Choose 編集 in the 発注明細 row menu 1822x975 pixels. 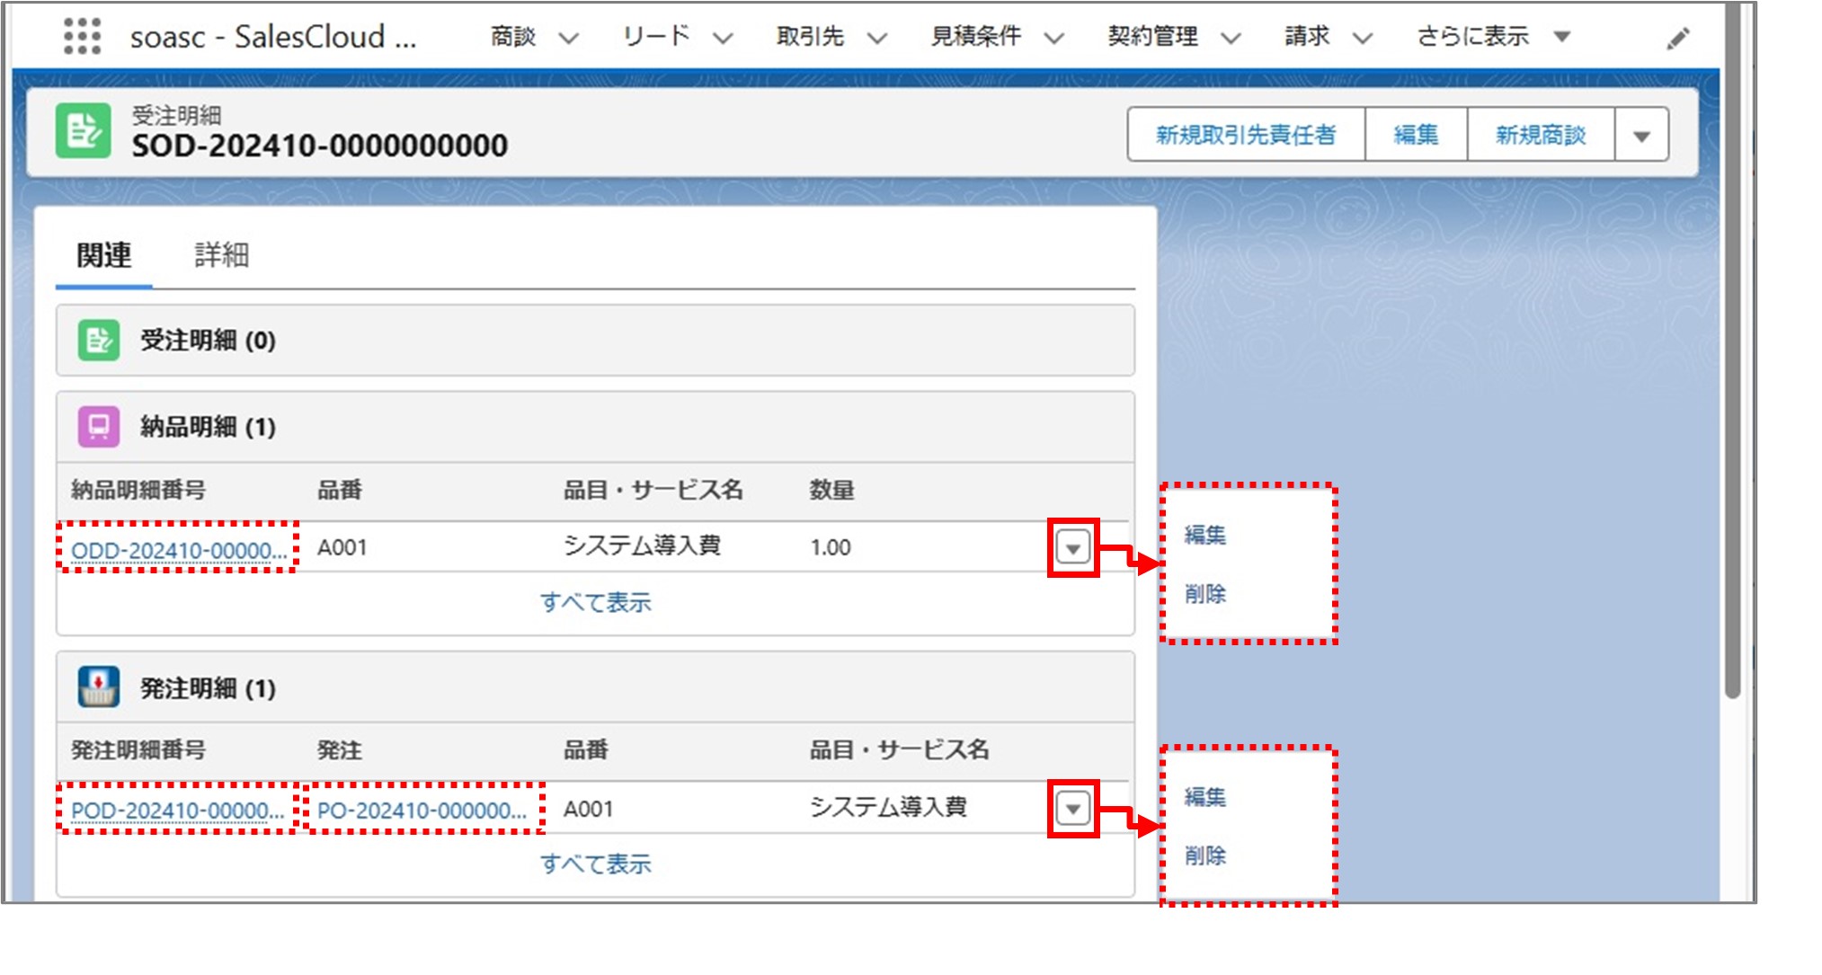click(x=1205, y=796)
